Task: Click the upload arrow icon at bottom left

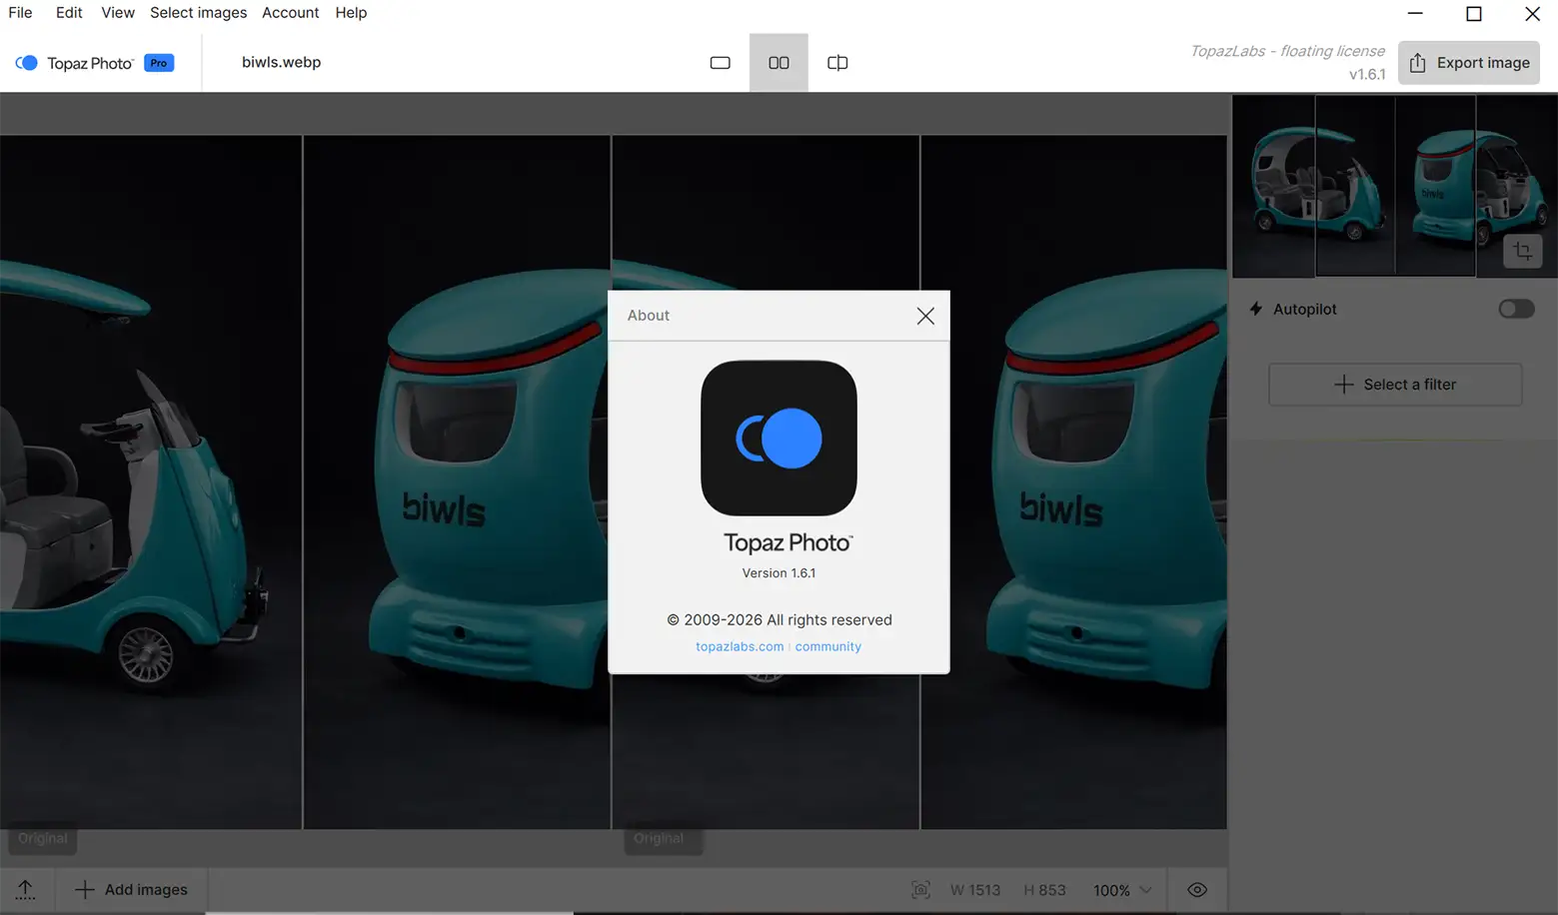Action: (x=26, y=890)
